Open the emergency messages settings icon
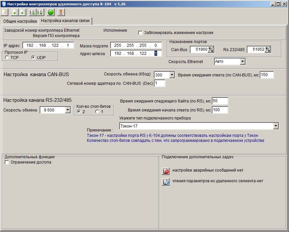The image size is (289, 232). pyautogui.click(x=165, y=171)
